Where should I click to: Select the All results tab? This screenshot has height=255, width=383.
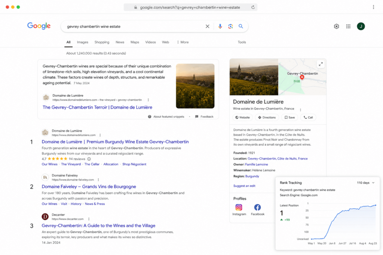(68, 42)
